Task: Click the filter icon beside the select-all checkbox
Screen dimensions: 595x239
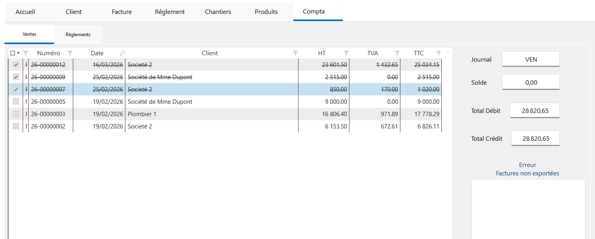Action: [25, 53]
